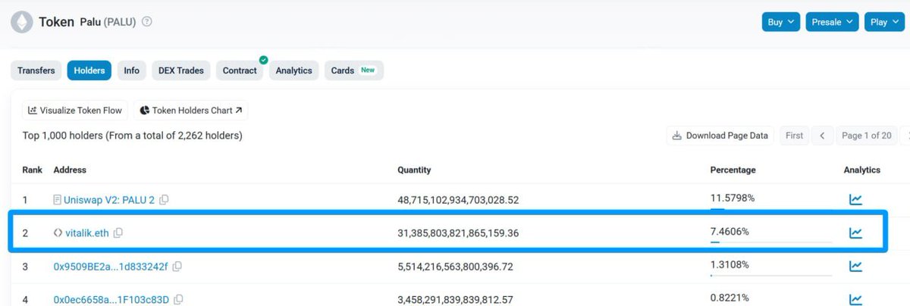Open the vitalik.eth address link

pos(87,233)
